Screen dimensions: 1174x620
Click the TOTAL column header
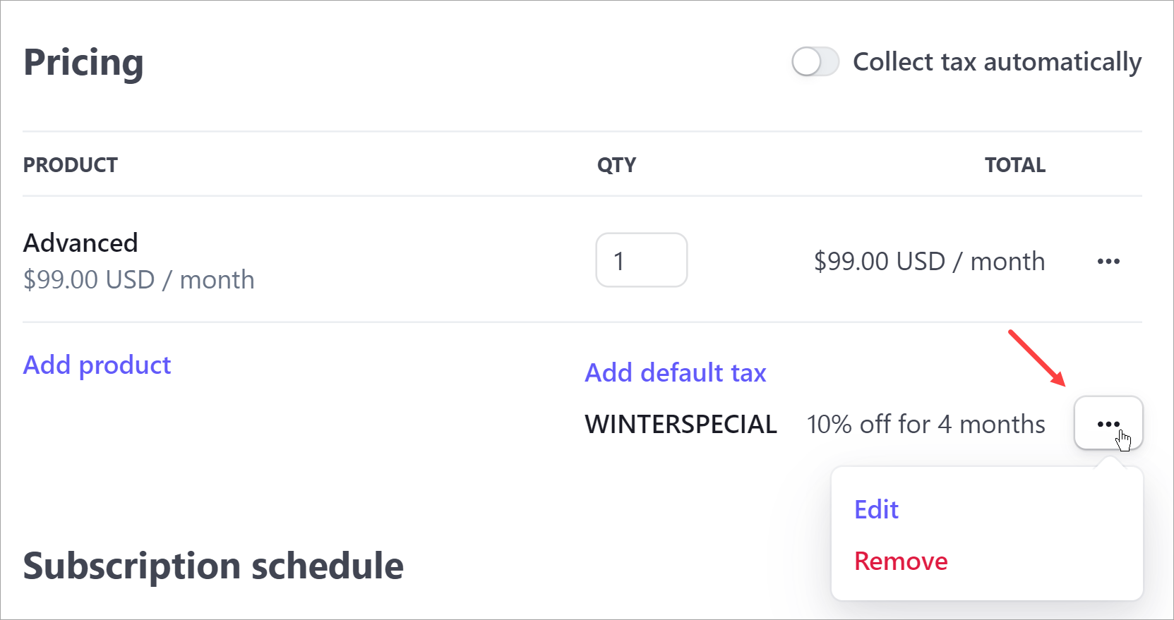(x=1015, y=165)
